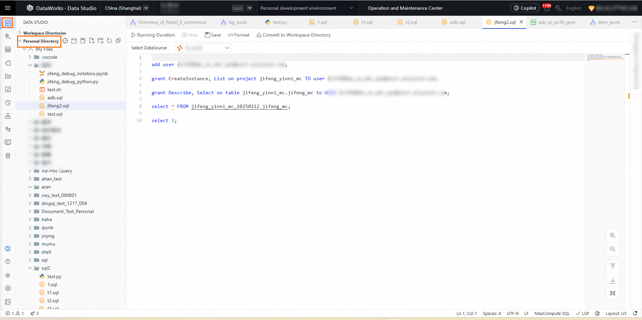
Task: Click the sun theme icon in sidebar
Action: [8, 275]
